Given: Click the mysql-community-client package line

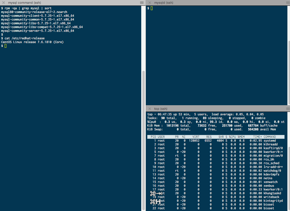Looking at the screenshot, I should pyautogui.click(x=38, y=16).
